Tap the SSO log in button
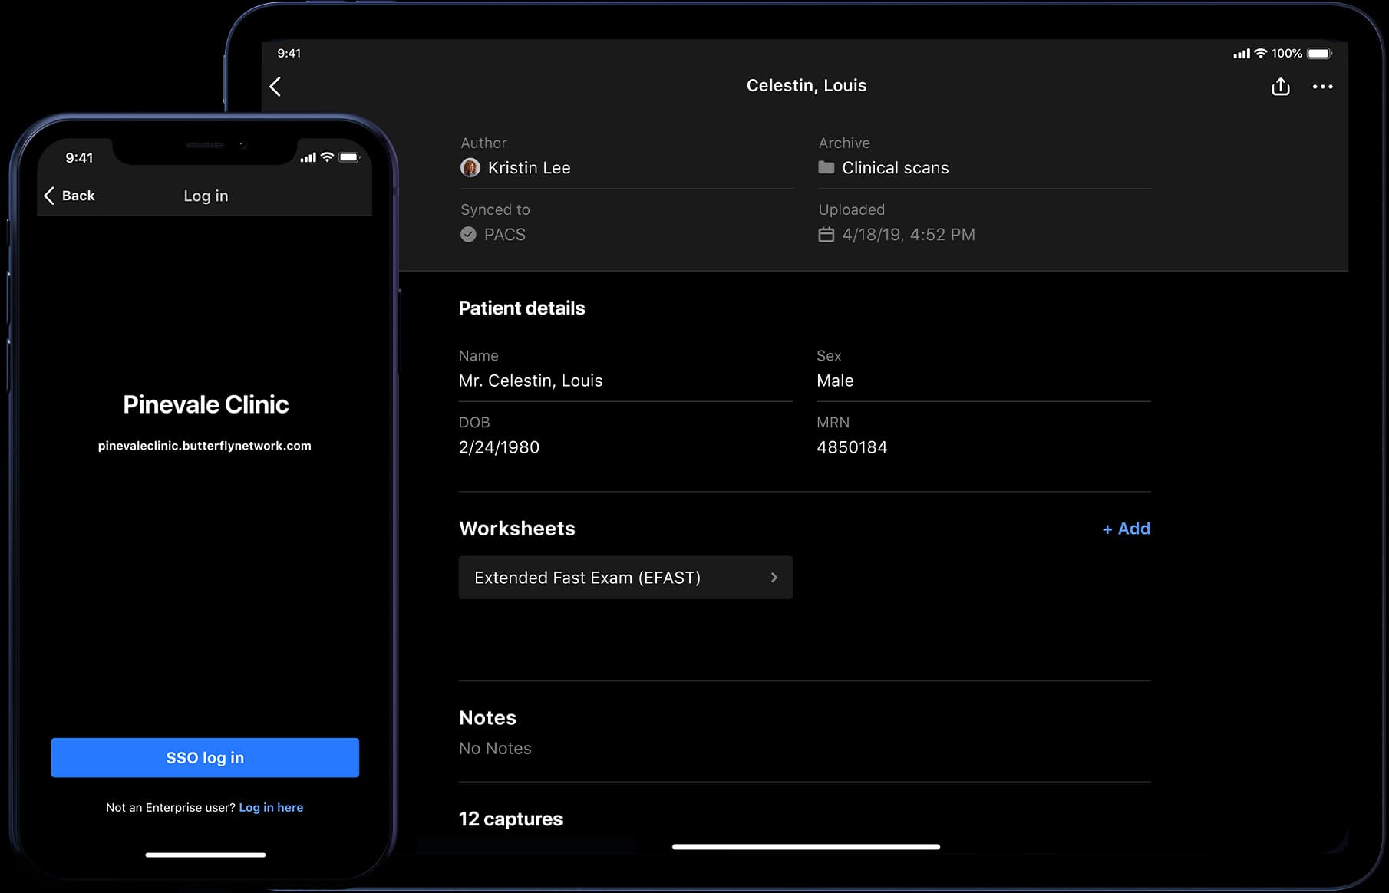 [x=205, y=758]
